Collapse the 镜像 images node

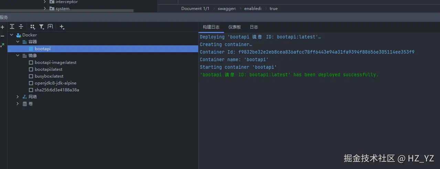coord(18,56)
